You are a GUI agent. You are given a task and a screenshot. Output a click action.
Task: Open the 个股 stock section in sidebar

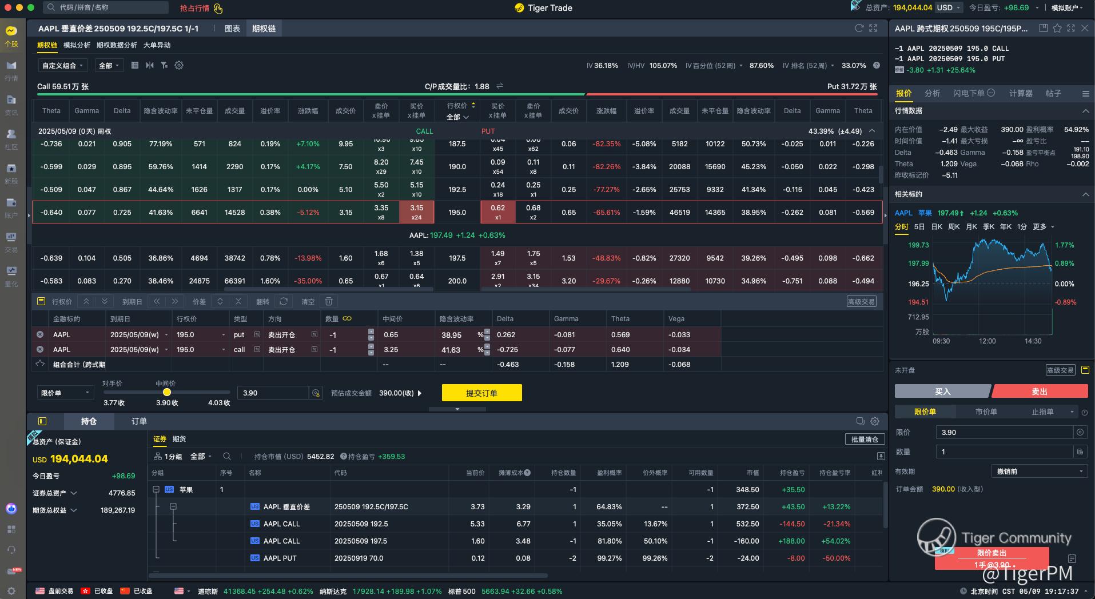click(11, 36)
